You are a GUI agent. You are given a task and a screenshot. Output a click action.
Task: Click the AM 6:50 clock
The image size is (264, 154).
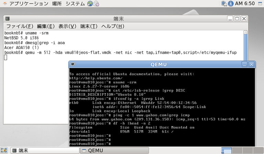click(x=245, y=3)
